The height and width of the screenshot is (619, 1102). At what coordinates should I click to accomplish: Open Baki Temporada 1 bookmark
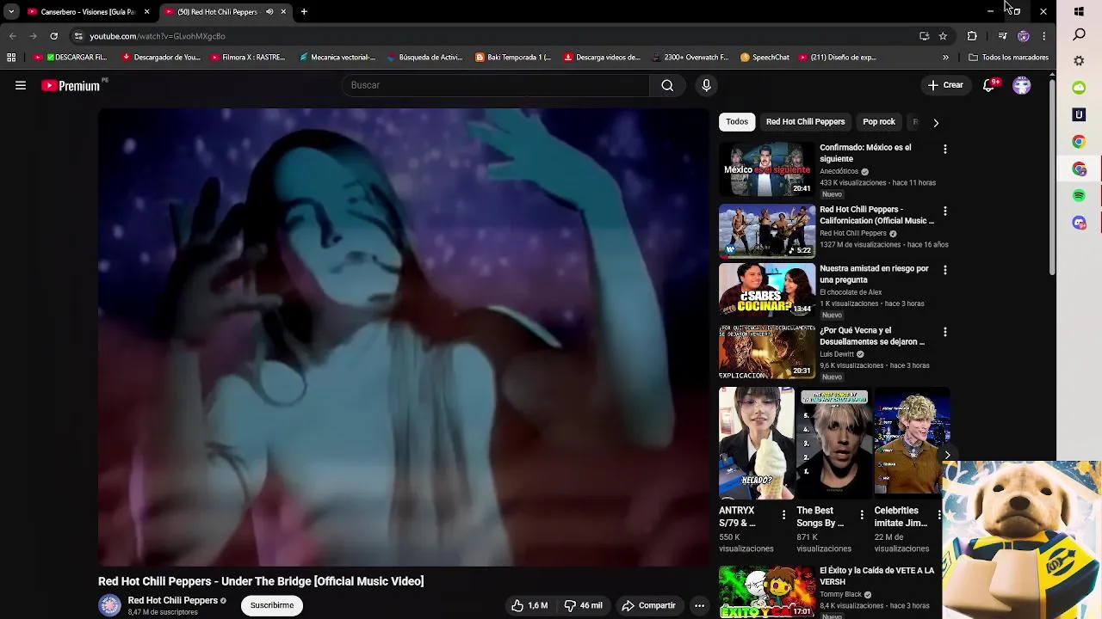(513, 58)
